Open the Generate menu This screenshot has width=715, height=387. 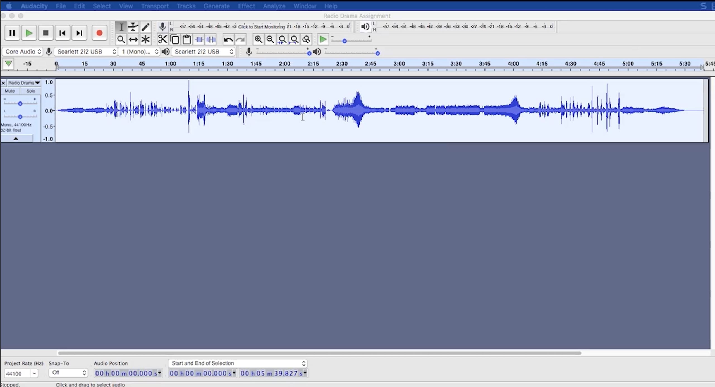(216, 6)
